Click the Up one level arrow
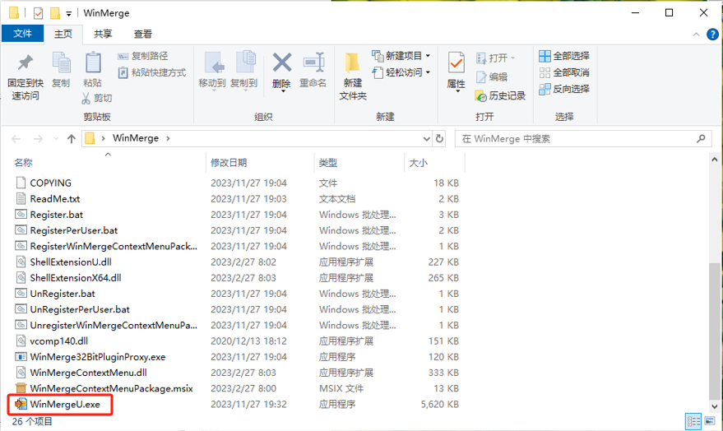Image resolution: width=723 pixels, height=431 pixels. coord(71,139)
